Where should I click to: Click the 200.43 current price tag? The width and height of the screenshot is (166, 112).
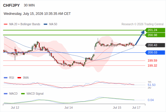click(x=155, y=45)
